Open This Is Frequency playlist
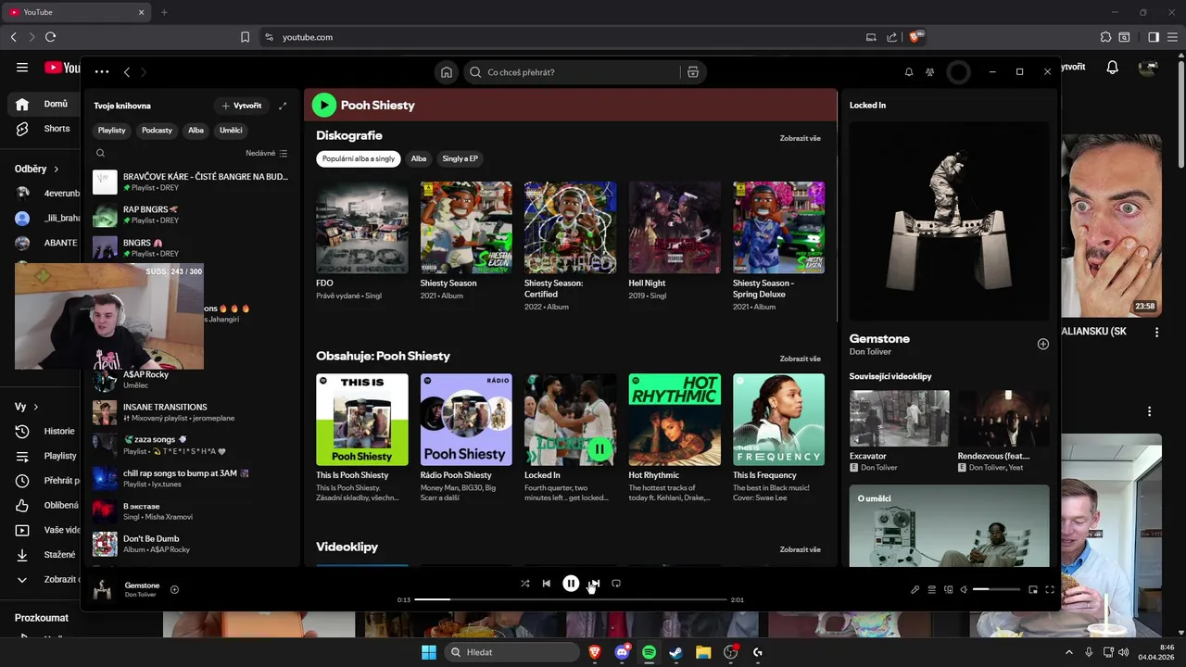Image resolution: width=1186 pixels, height=667 pixels. (778, 420)
